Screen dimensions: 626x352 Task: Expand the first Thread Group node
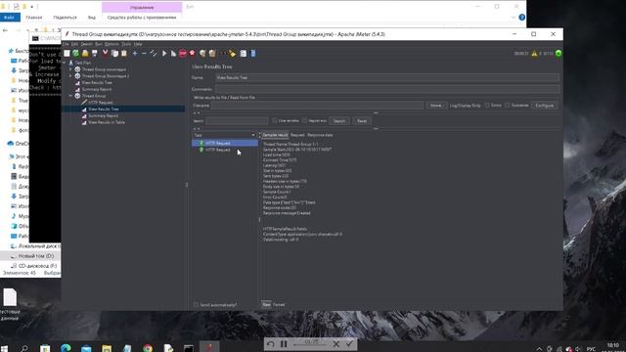pyautogui.click(x=70, y=69)
